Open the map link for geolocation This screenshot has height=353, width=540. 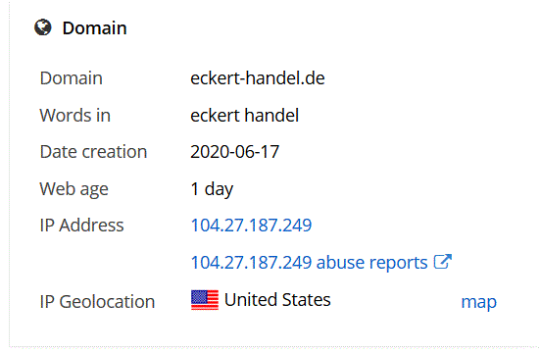478,302
